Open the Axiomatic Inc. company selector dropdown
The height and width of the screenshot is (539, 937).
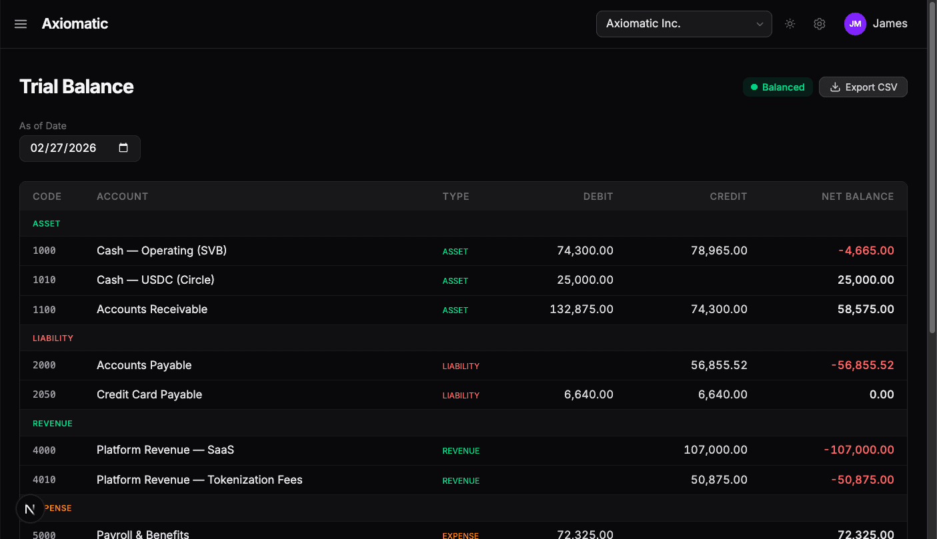click(684, 23)
